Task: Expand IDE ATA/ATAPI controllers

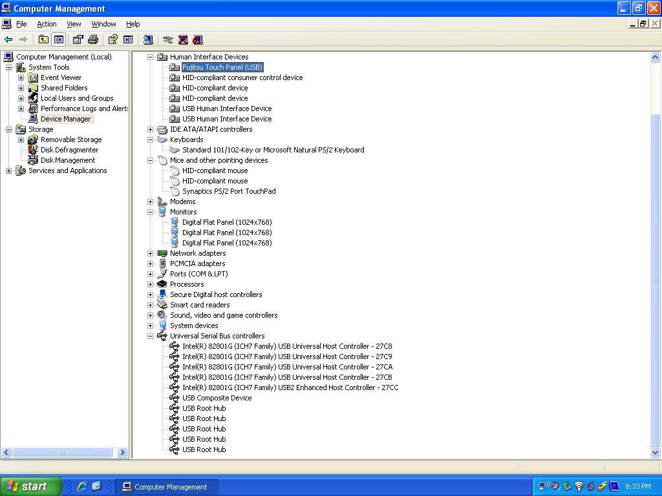Action: (x=150, y=129)
